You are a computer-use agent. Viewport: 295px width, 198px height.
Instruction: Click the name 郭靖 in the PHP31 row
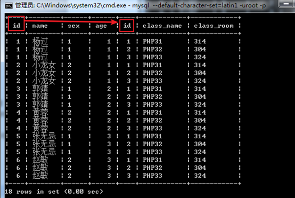40,89
